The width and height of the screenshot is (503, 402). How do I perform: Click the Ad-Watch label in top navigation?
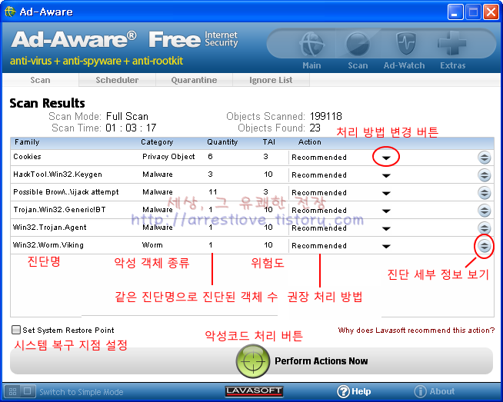pos(405,65)
